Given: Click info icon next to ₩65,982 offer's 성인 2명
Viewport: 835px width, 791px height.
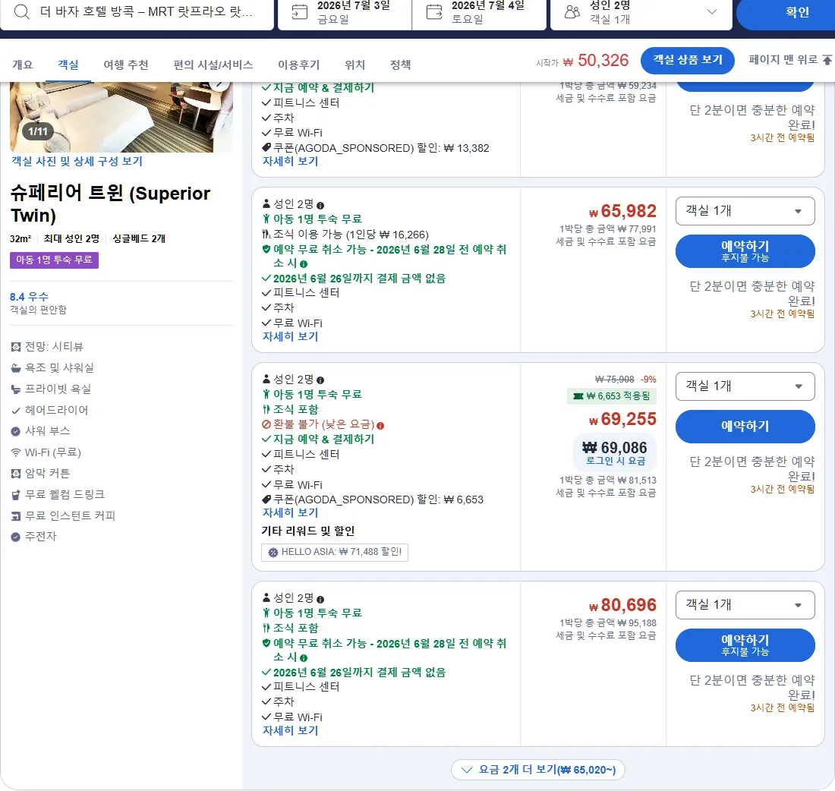Looking at the screenshot, I should 320,206.
